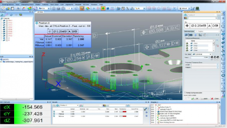This screenshot has width=227, height=128.
Task: Click the blue rectangle icon in the right vertical toolbar
Action: pyautogui.click(x=223, y=59)
